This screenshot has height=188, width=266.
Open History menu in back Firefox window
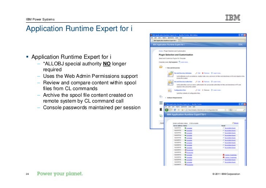(x=164, y=38)
